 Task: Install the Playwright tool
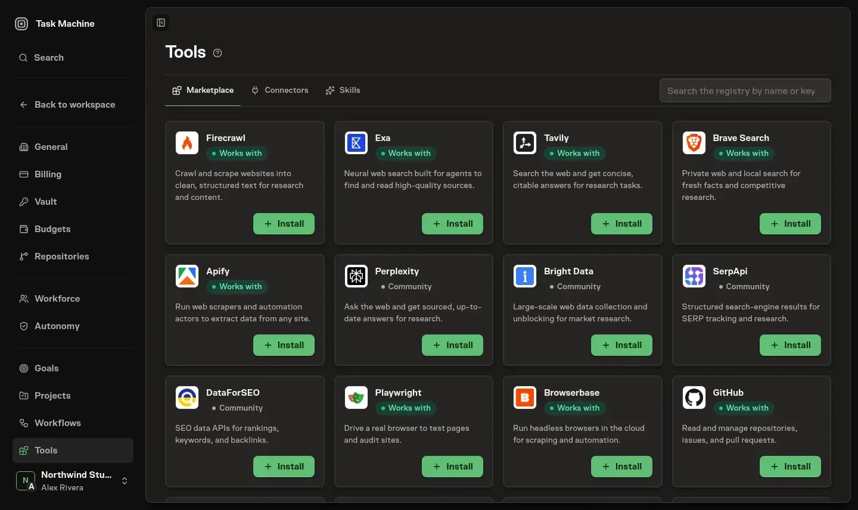pos(452,467)
